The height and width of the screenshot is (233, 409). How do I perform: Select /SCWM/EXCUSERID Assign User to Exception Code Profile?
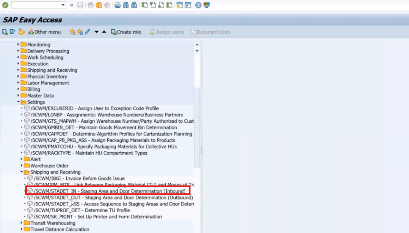tap(92, 108)
